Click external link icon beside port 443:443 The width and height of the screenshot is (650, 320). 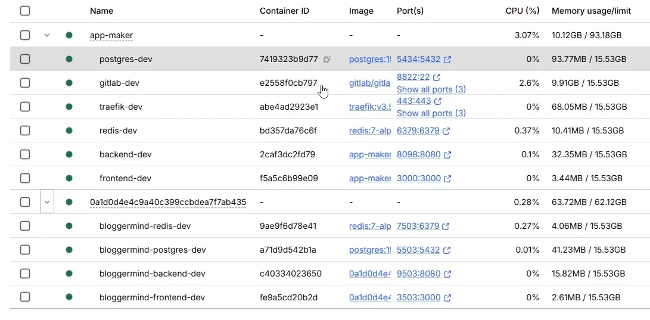pos(438,101)
